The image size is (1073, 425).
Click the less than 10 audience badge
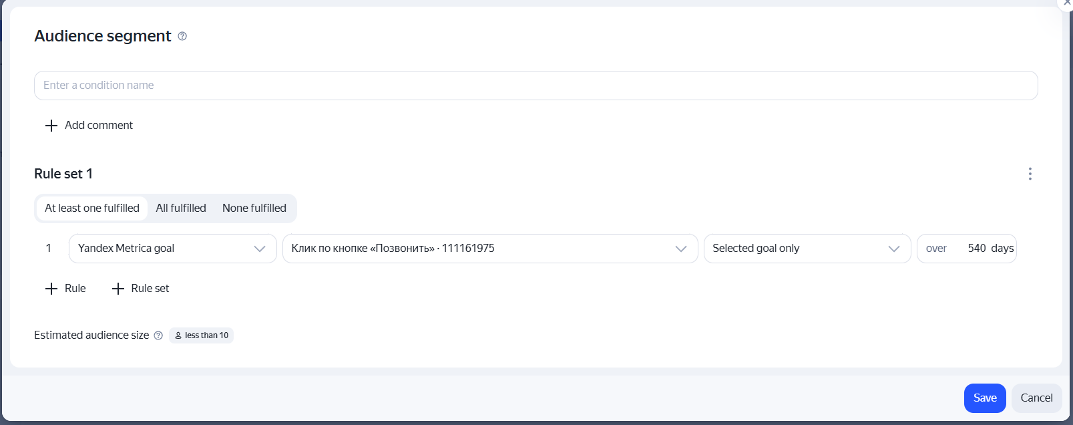tap(201, 335)
